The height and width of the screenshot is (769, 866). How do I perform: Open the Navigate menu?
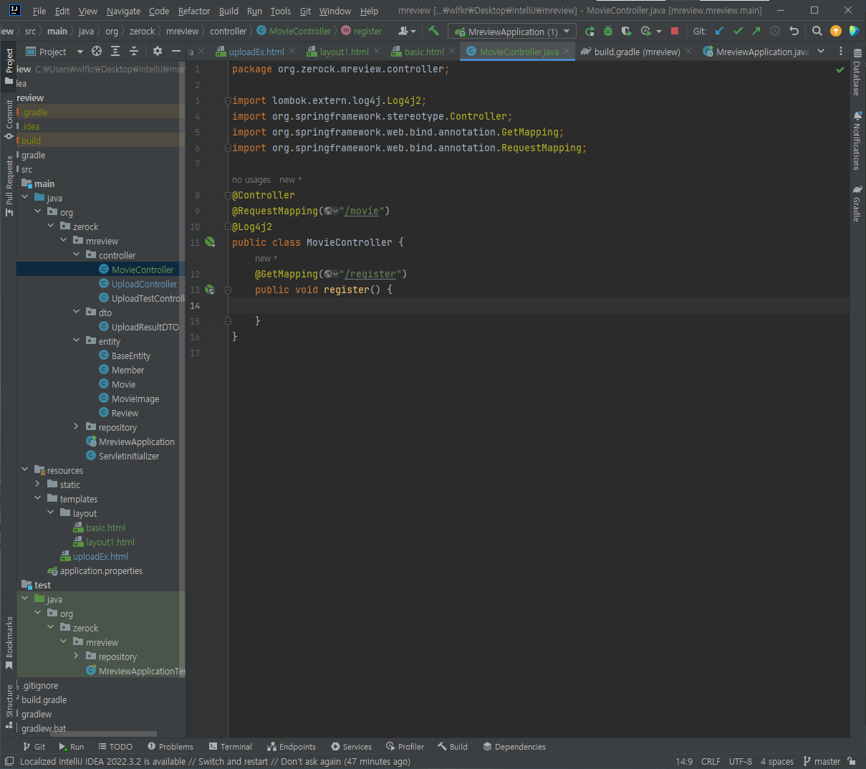(x=123, y=11)
